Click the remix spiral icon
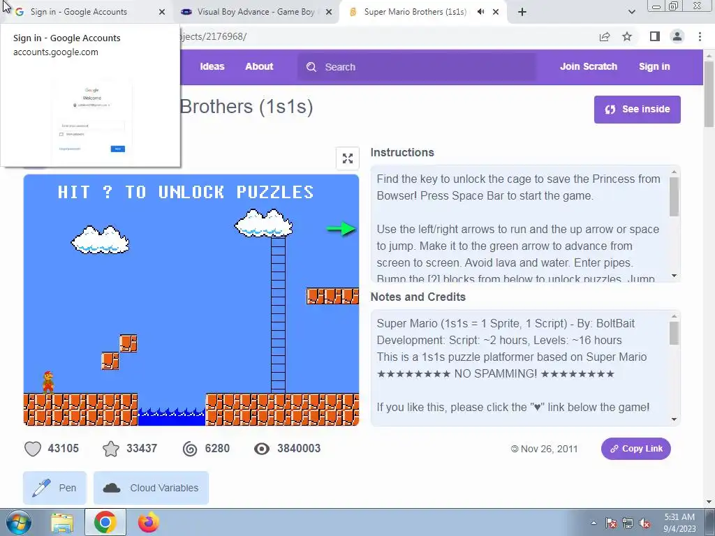Image resolution: width=715 pixels, height=536 pixels. click(x=190, y=449)
